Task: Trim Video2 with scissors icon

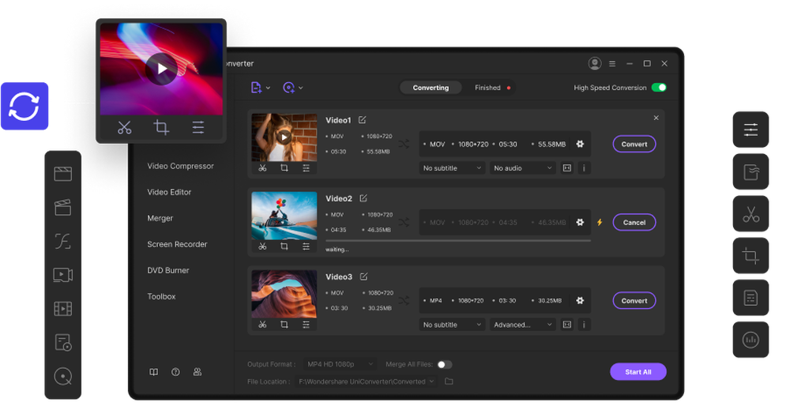Action: (x=262, y=247)
